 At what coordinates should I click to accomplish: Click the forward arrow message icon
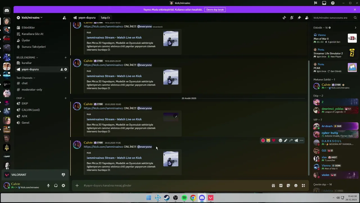coord(291,140)
